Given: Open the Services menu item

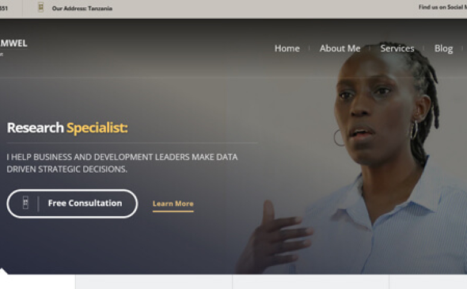Looking at the screenshot, I should click(x=397, y=48).
